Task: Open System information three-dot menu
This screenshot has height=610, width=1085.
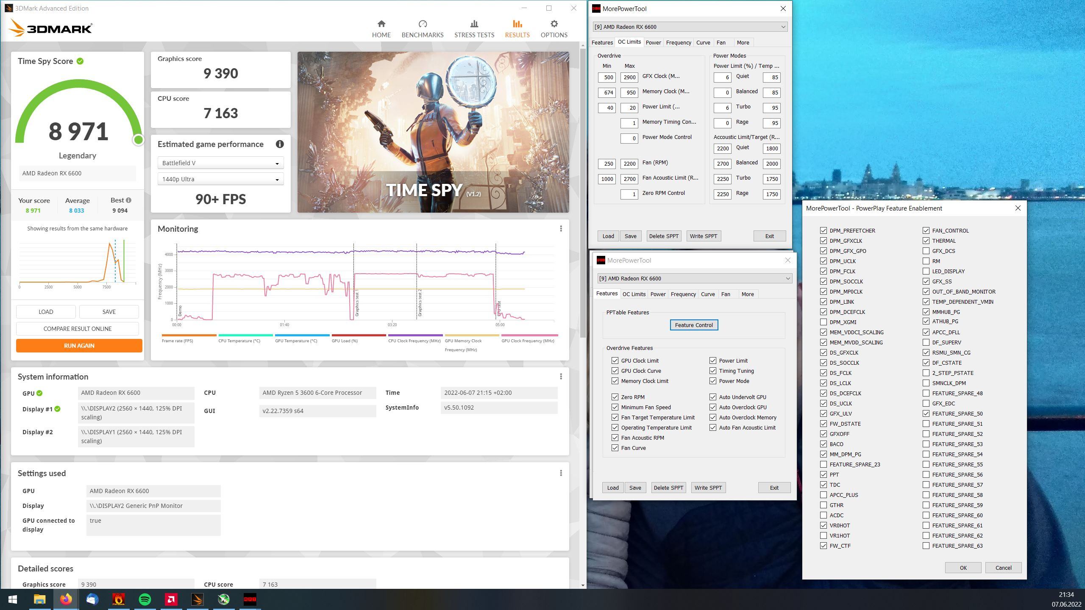Action: click(x=561, y=377)
